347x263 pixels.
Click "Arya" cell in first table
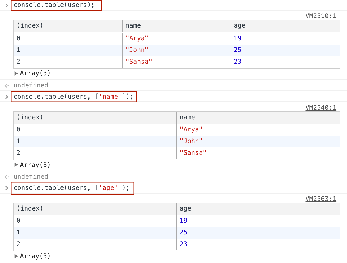pos(177,38)
